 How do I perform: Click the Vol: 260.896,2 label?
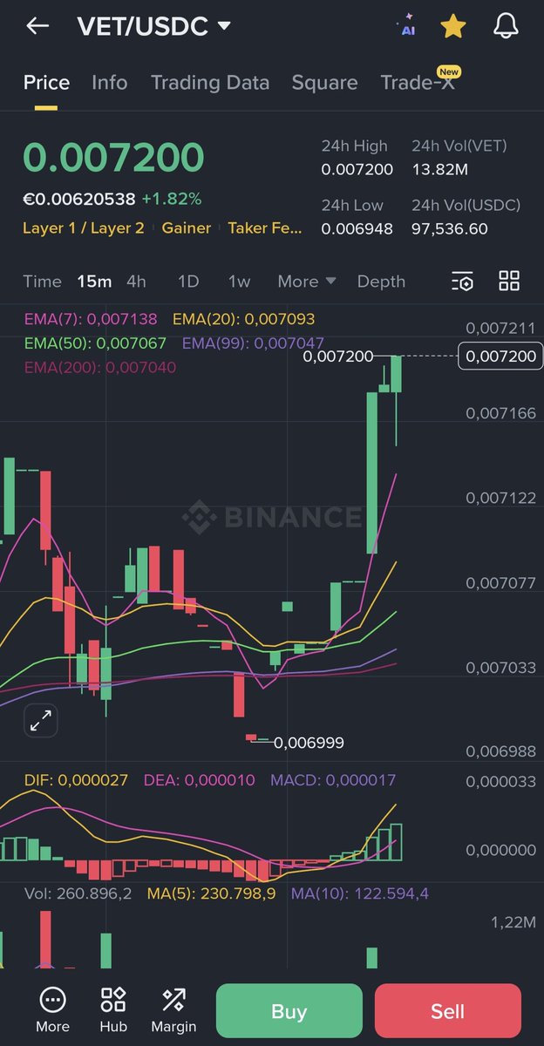point(78,894)
